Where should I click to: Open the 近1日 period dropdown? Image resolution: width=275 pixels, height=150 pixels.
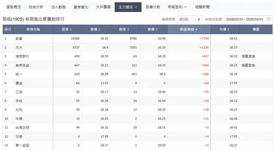click(190, 19)
